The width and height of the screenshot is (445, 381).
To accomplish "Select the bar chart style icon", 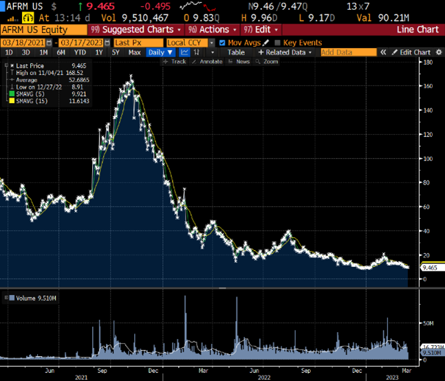I will (197, 52).
